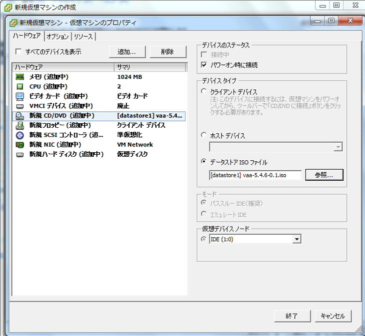
Task: Click the CPU icon in hardware list
Action: click(x=20, y=86)
